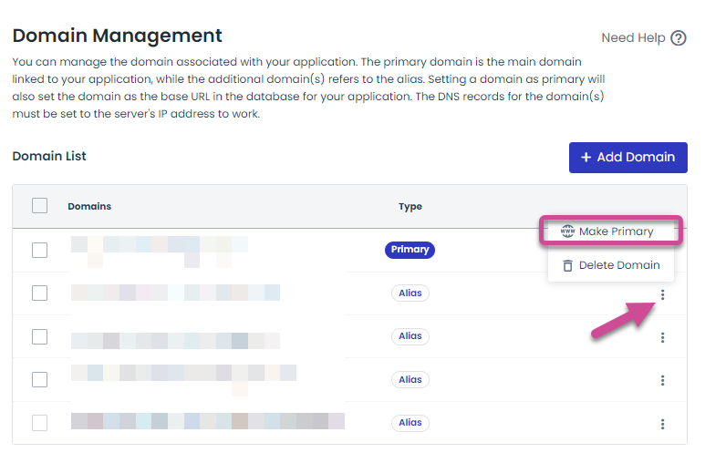Click the plus icon in the Add Domain button

pos(586,158)
